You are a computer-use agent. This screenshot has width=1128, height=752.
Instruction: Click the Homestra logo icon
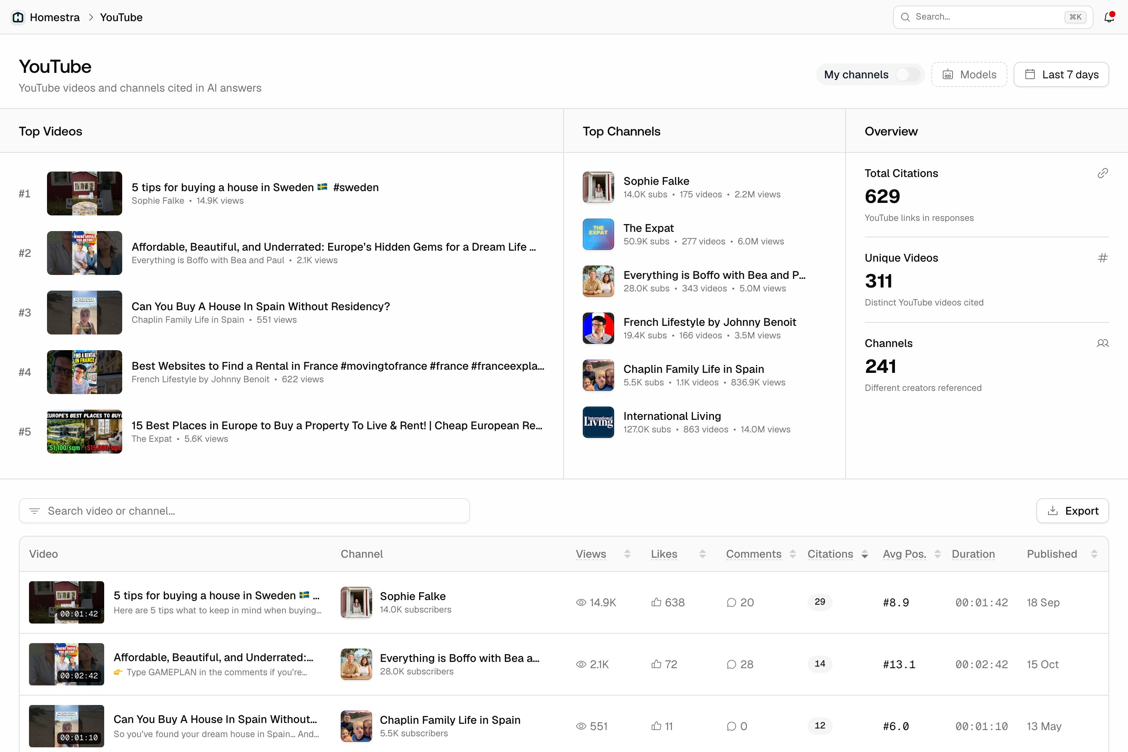[18, 17]
